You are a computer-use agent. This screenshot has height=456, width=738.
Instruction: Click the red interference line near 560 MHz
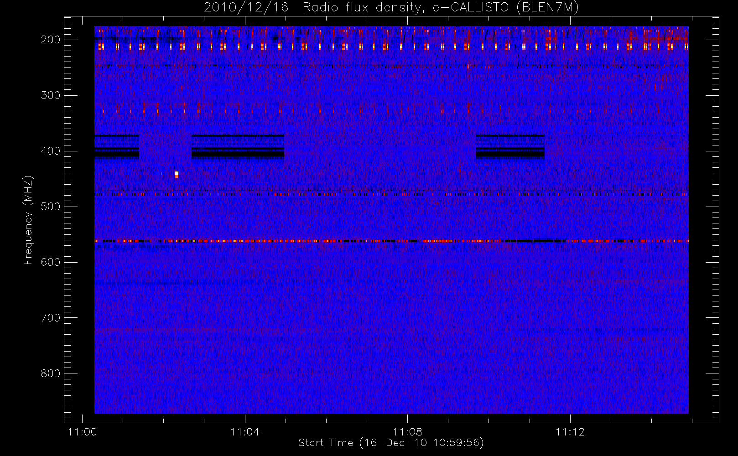[x=391, y=241]
